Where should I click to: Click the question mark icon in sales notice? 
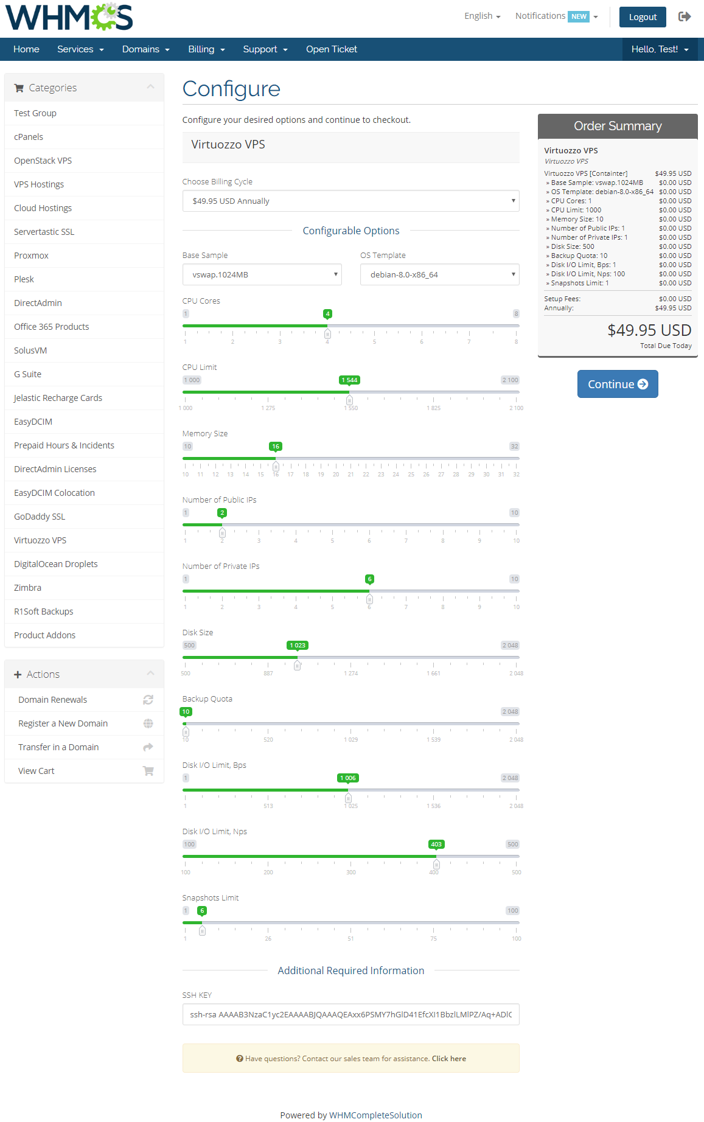(x=240, y=1059)
